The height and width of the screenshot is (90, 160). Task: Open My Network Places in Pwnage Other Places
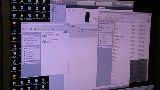[x=29, y=58]
